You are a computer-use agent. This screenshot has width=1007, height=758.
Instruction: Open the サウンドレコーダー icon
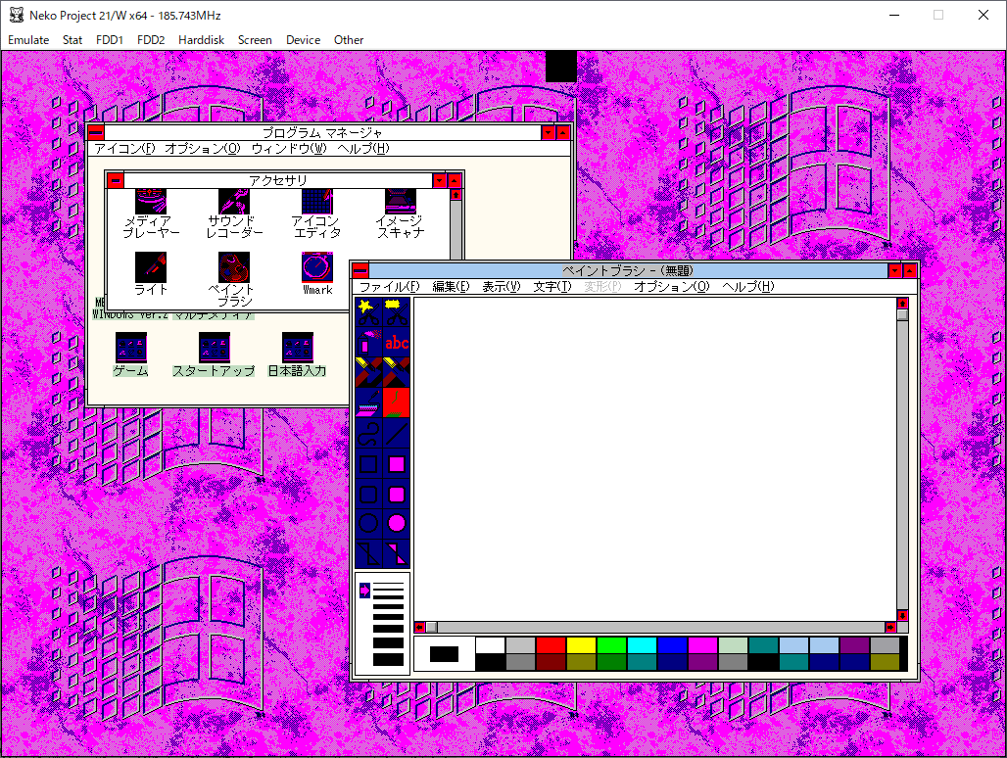click(x=234, y=213)
